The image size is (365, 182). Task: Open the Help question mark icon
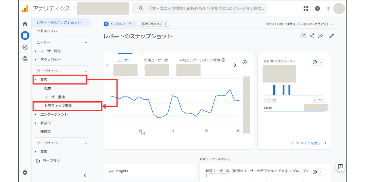[x=317, y=8]
